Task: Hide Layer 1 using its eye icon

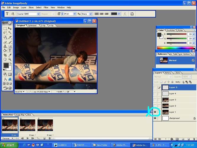Action: click(x=155, y=112)
